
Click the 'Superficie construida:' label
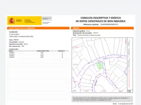pos(16,44)
